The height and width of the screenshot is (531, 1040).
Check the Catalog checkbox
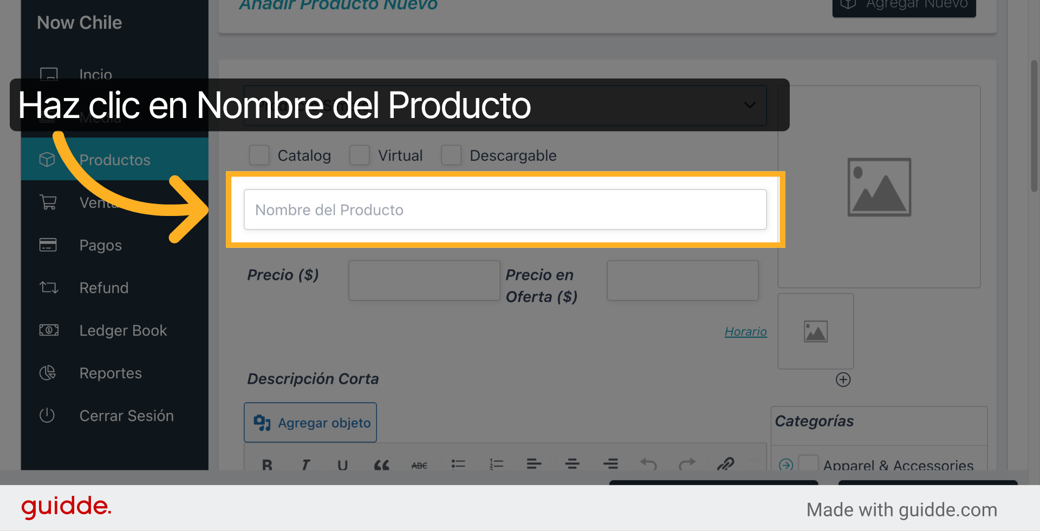(259, 155)
